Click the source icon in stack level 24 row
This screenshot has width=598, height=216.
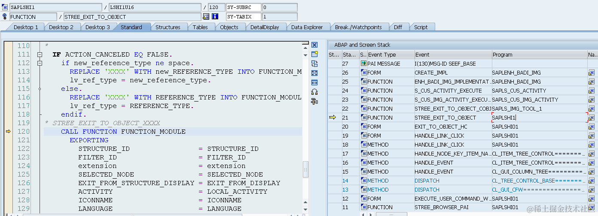[x=363, y=90]
